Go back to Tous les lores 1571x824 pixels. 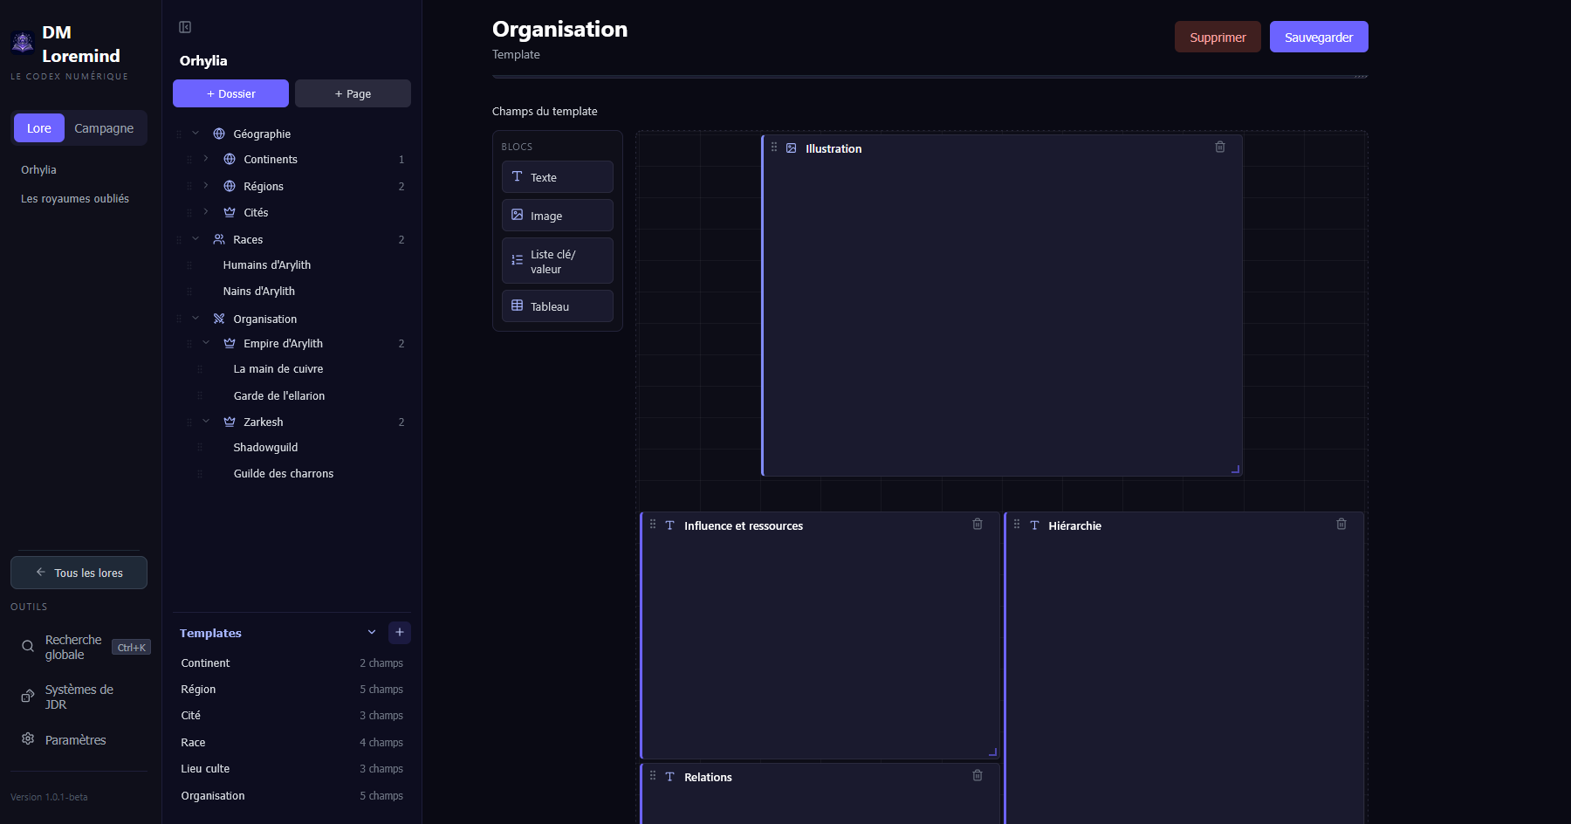coord(79,573)
